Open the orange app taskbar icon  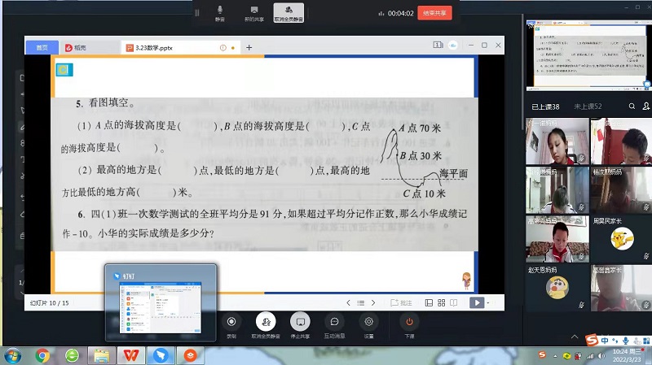click(x=190, y=355)
